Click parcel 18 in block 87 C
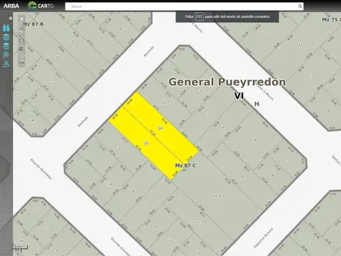 pyautogui.click(x=133, y=191)
